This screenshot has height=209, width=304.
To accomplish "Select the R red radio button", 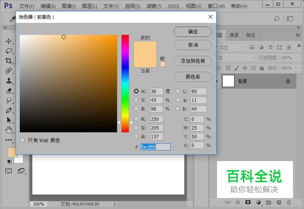I will coord(136,119).
